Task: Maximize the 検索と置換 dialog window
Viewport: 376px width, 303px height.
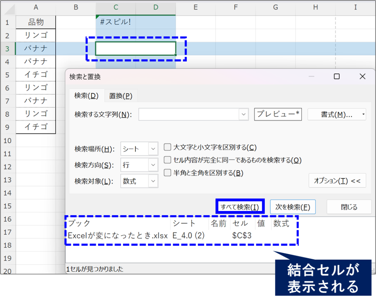Action: click(x=336, y=76)
